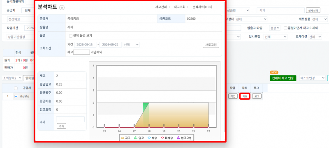
Task: Click the 판매처 재고 연동 button
Action: (283, 78)
